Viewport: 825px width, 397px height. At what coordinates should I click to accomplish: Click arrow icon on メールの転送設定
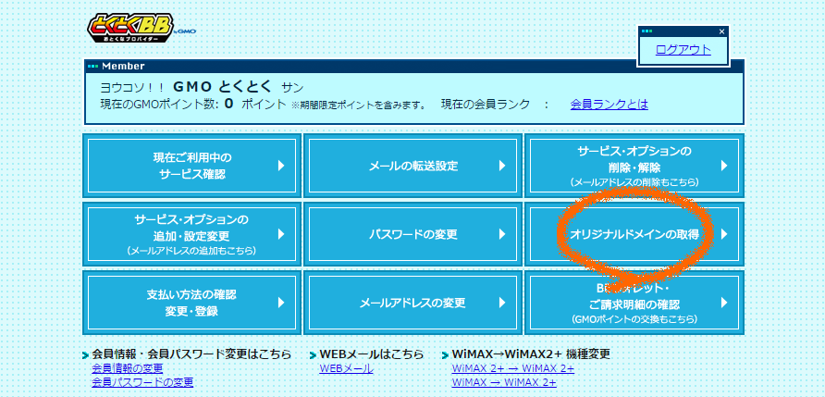coord(502,166)
